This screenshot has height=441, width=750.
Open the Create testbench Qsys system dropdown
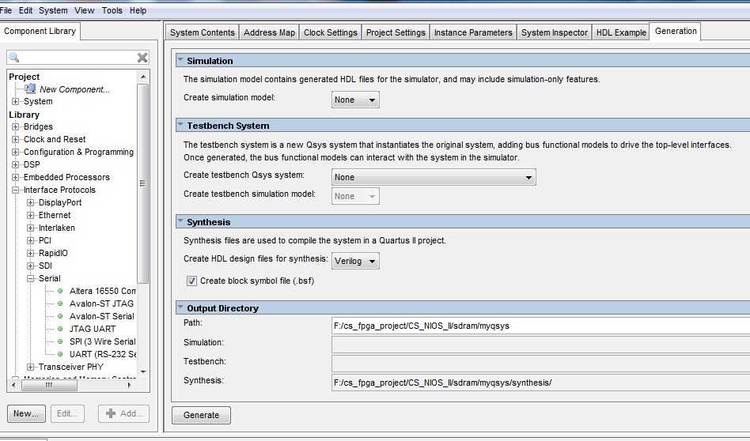[x=434, y=177]
